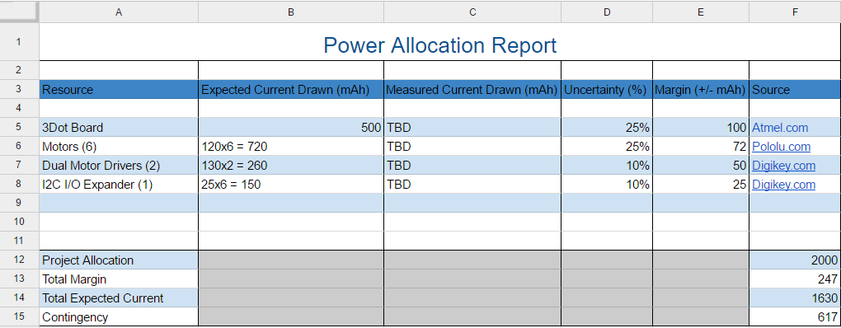841x328 pixels.
Task: Select the Project Allocation label cell
Action: (119, 260)
